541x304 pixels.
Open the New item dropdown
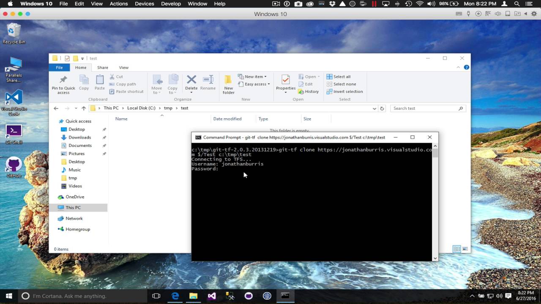[252, 77]
